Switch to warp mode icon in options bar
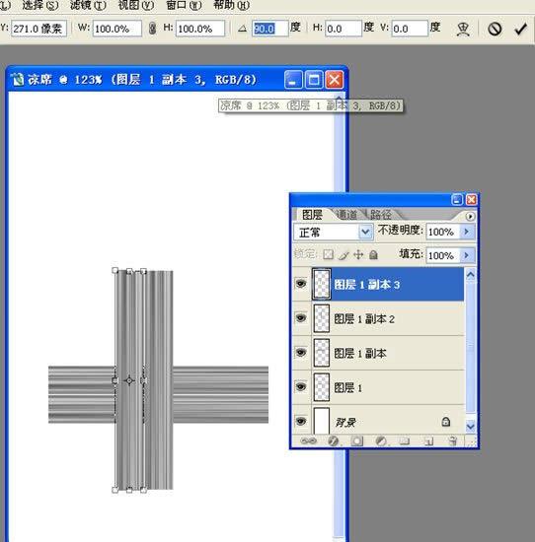Viewport: 535px width, 542px height. (463, 29)
